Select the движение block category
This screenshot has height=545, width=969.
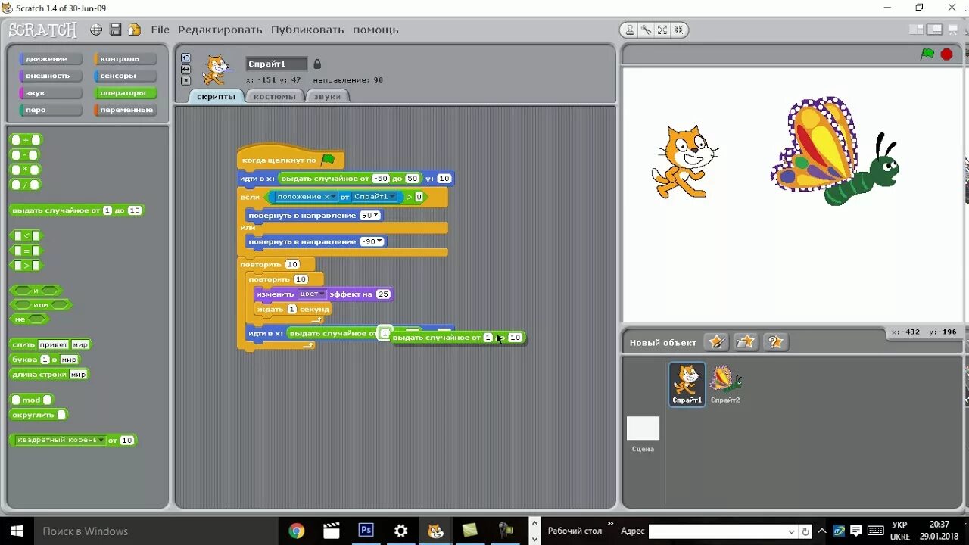50,58
